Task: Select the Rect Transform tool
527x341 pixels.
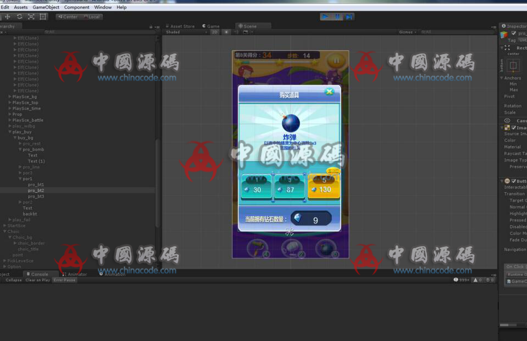Action: [43, 16]
